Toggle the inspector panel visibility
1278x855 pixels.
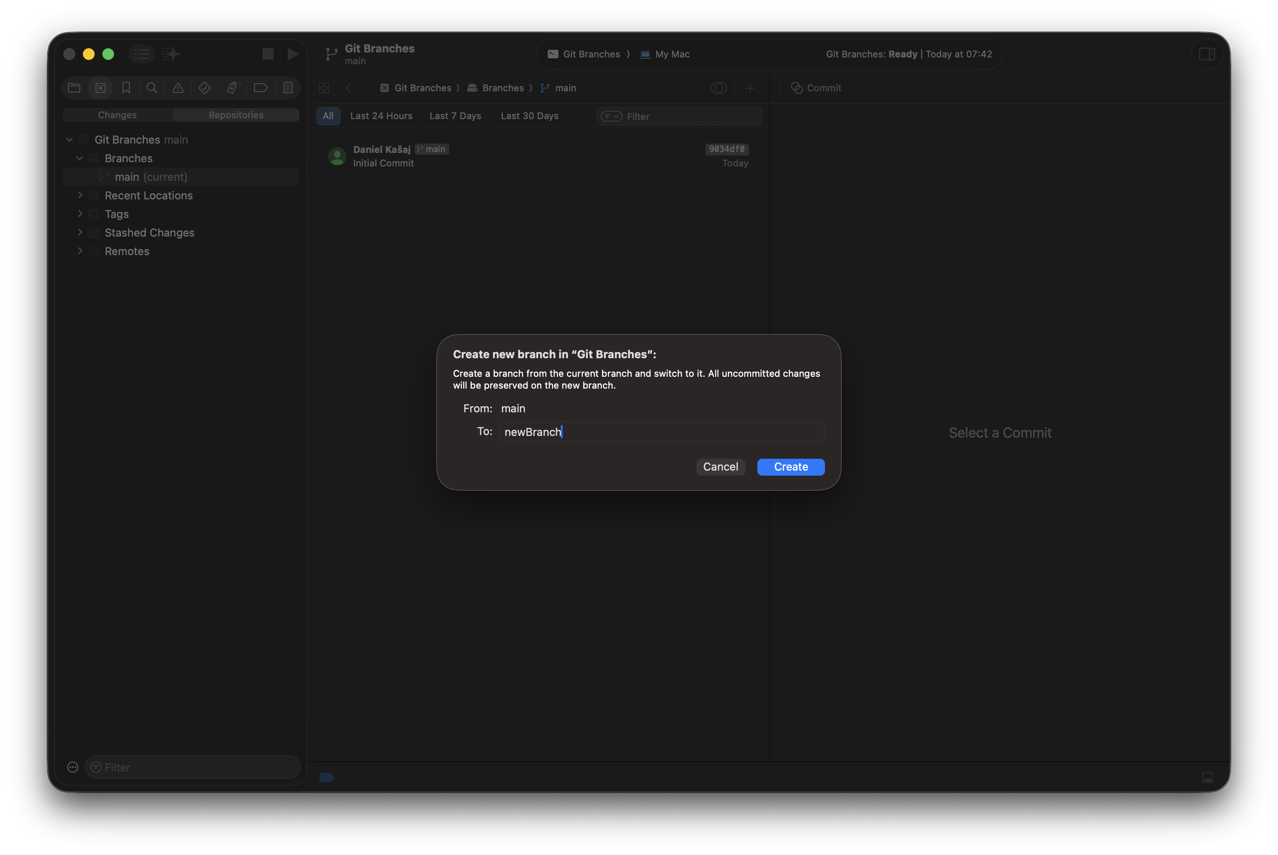(1207, 54)
